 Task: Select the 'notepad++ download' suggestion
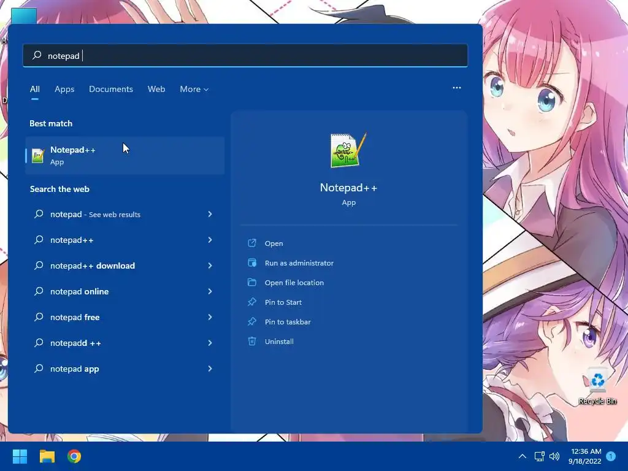pos(124,266)
